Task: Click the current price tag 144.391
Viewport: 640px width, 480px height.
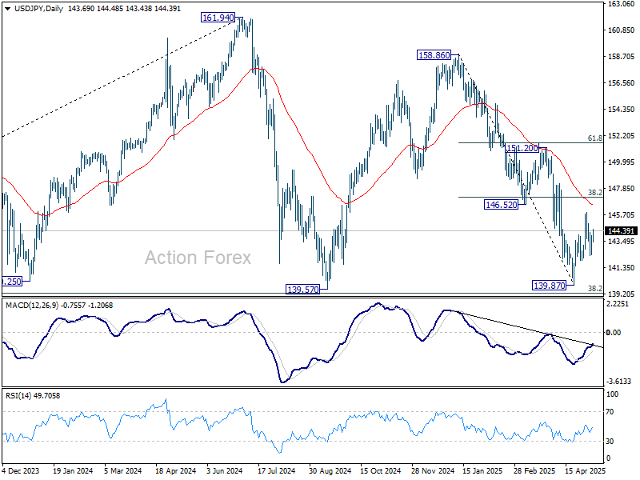Action: pyautogui.click(x=621, y=231)
